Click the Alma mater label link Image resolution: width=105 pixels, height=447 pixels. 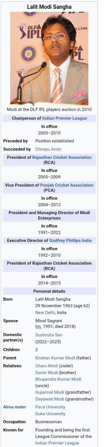click(15, 407)
